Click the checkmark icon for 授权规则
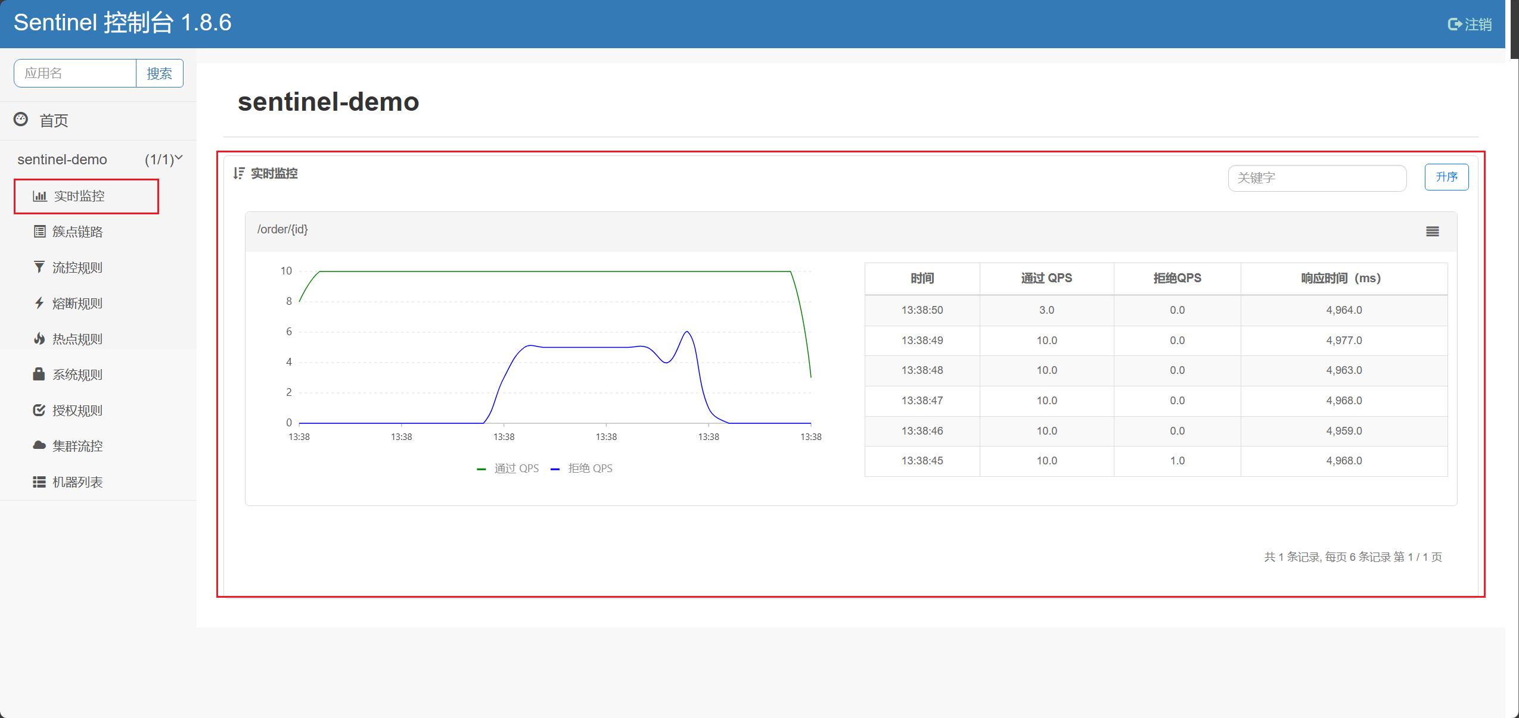The width and height of the screenshot is (1519, 718). (39, 410)
